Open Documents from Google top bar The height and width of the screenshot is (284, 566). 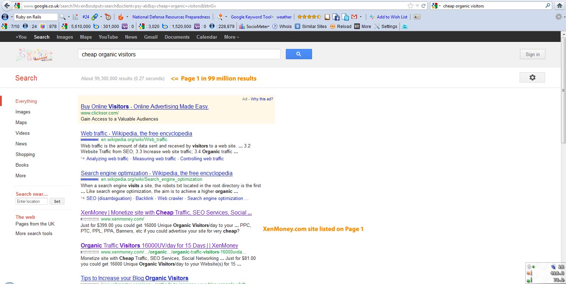pyautogui.click(x=177, y=37)
